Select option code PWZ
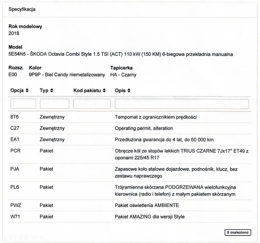 [16, 205]
